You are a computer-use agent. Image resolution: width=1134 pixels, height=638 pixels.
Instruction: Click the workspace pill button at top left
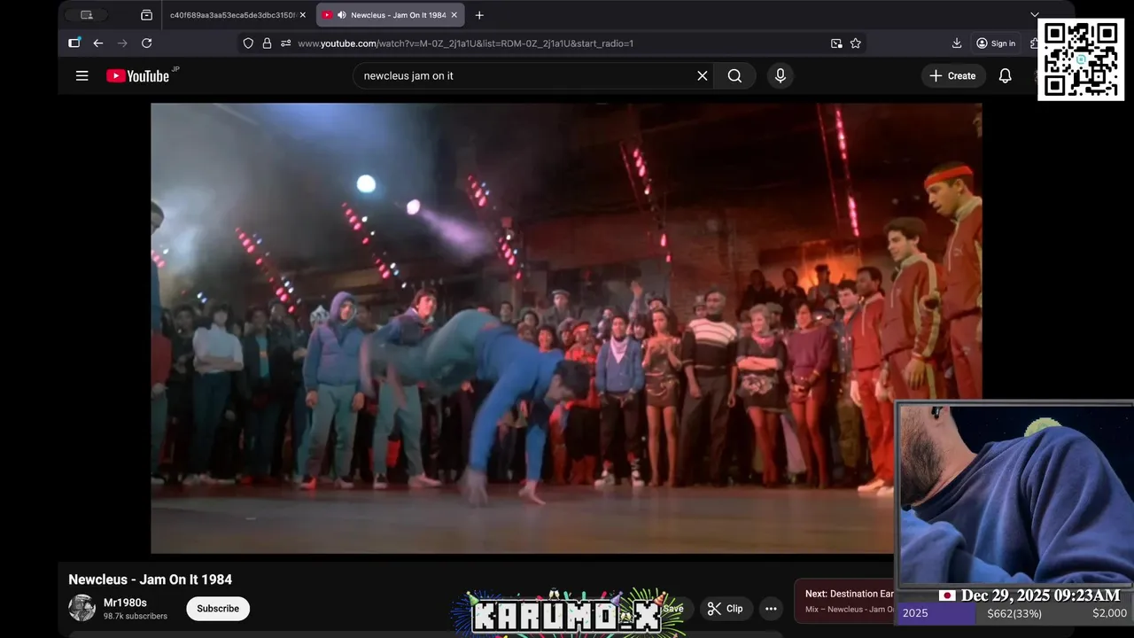coord(87,15)
